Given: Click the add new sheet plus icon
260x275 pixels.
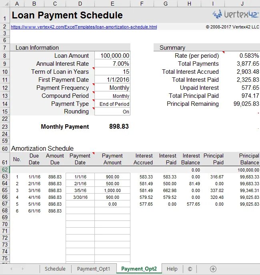Looking at the screenshot, I should point(213,269).
